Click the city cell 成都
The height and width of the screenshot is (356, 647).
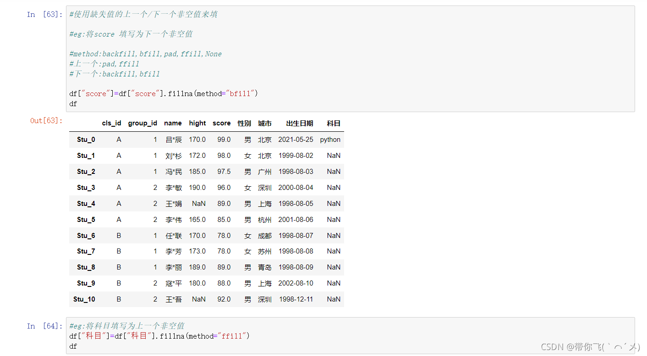click(x=265, y=236)
